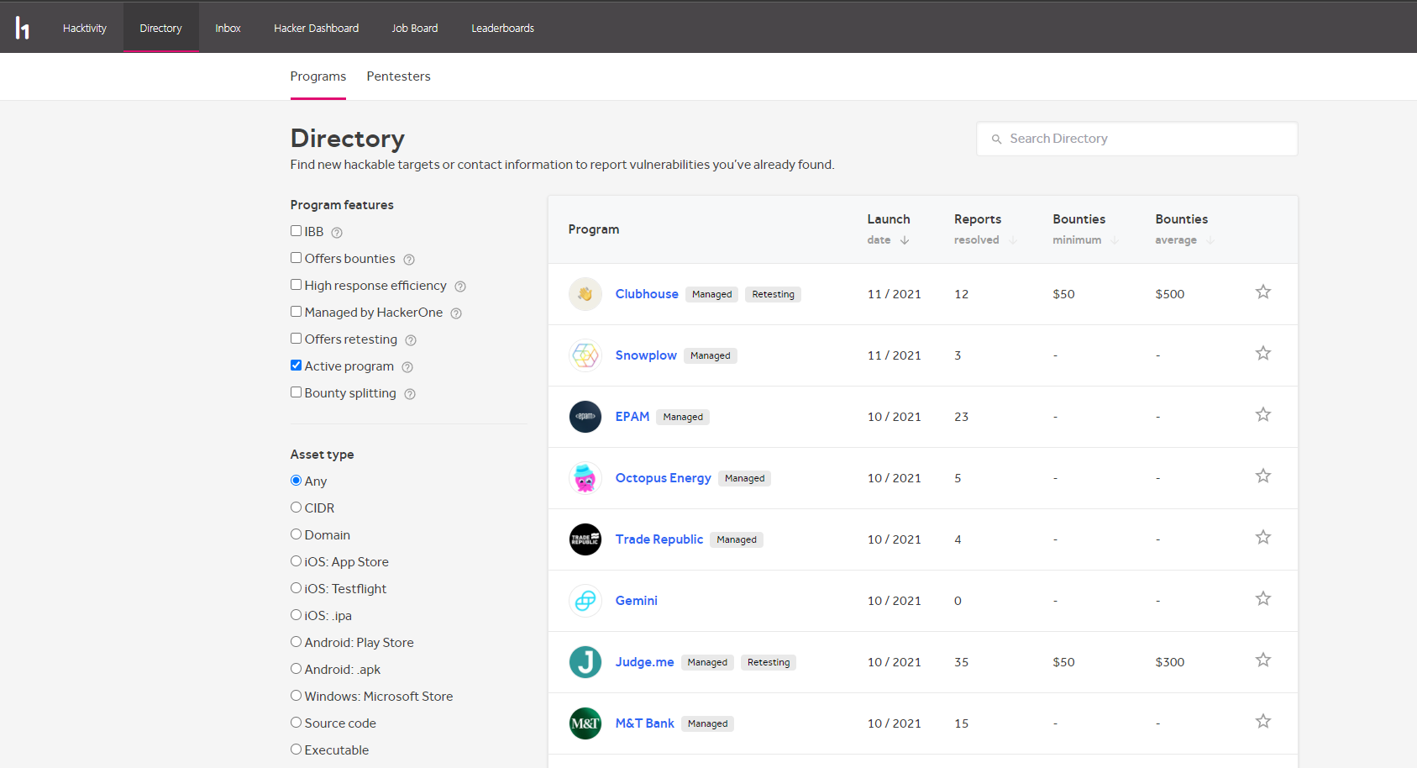This screenshot has height=768, width=1417.
Task: Click help icon beside Bounty splitting
Action: [410, 394]
